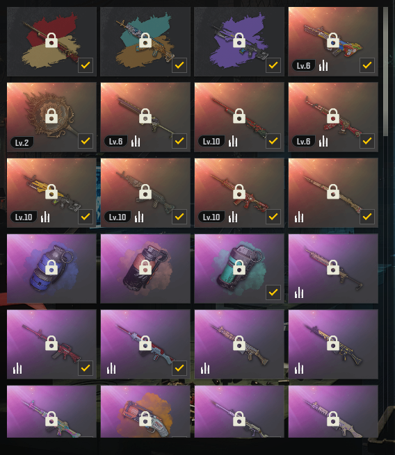This screenshot has width=395, height=455.
Task: Toggle the checkbox on the red M16 skin
Action: coord(86,368)
